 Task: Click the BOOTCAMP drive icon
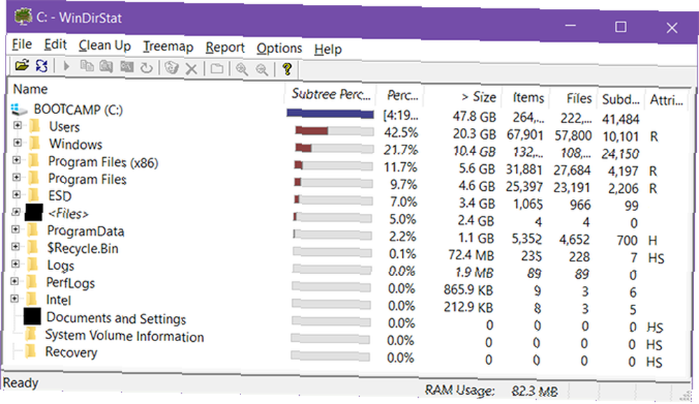(19, 109)
